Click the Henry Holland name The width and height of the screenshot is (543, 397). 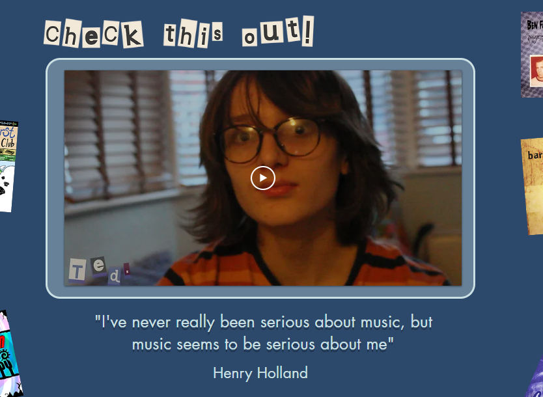tap(260, 373)
